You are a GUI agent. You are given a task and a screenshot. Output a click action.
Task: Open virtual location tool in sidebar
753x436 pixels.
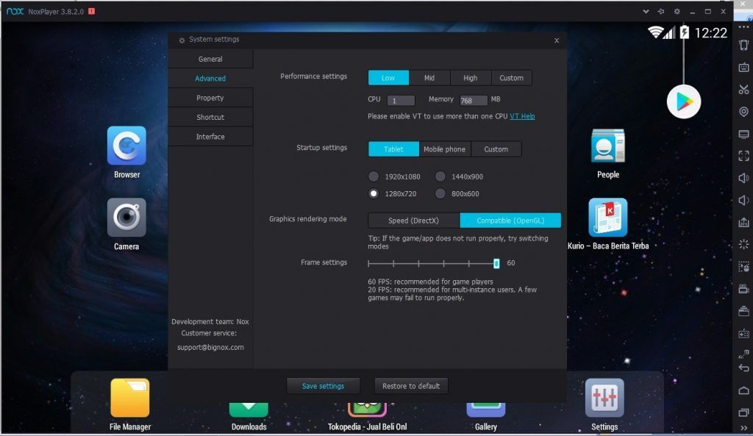click(743, 112)
